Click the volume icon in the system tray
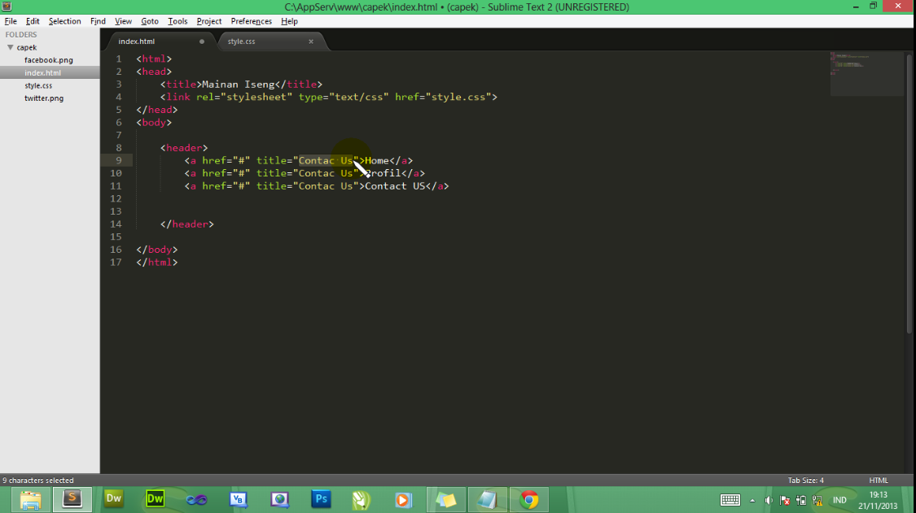Image resolution: width=916 pixels, height=513 pixels. [769, 500]
